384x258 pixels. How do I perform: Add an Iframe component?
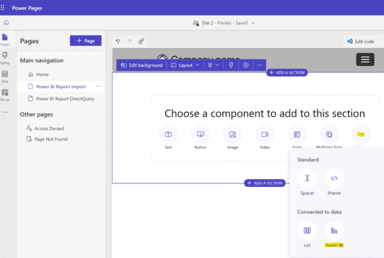[x=334, y=179]
